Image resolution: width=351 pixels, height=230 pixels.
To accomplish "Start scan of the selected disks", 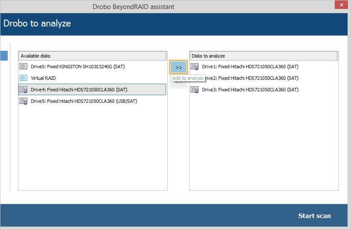I will pos(314,216).
